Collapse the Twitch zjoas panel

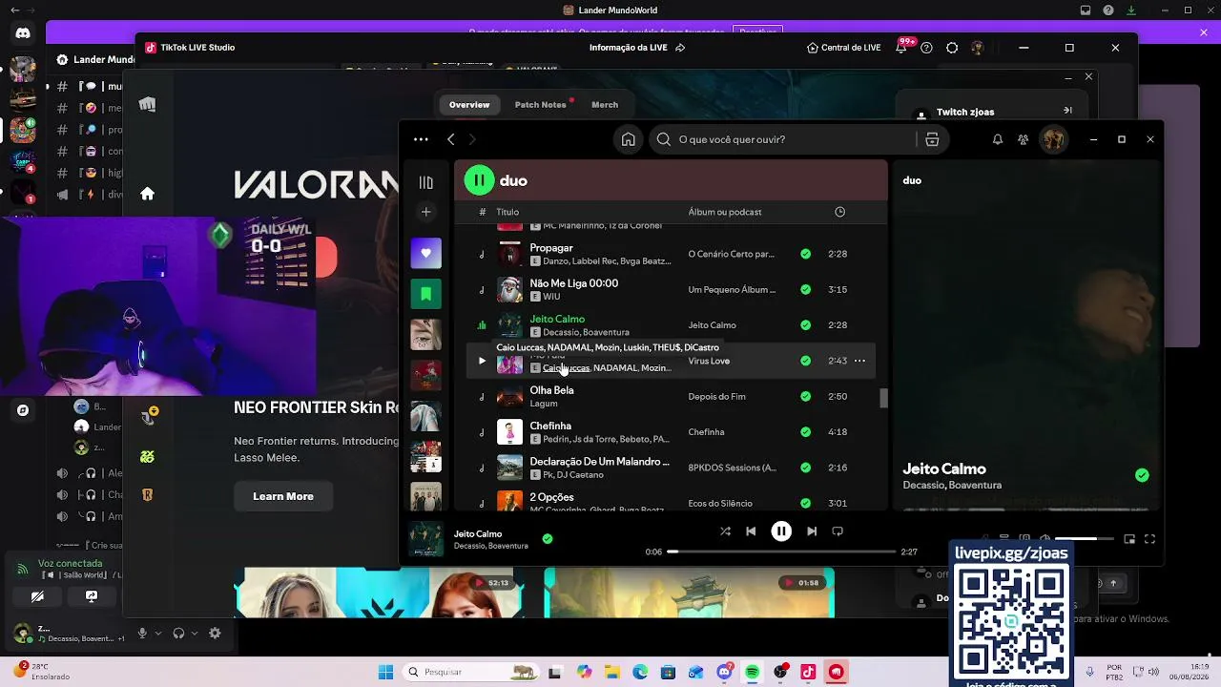(x=1067, y=111)
